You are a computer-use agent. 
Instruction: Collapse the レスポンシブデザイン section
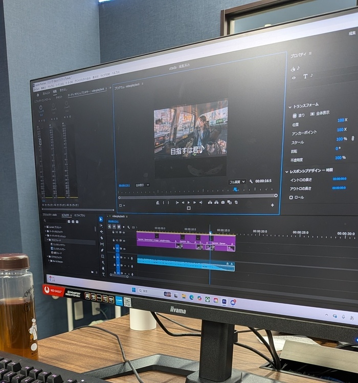286,172
